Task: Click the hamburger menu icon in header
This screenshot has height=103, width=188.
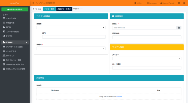Action: (33, 3)
